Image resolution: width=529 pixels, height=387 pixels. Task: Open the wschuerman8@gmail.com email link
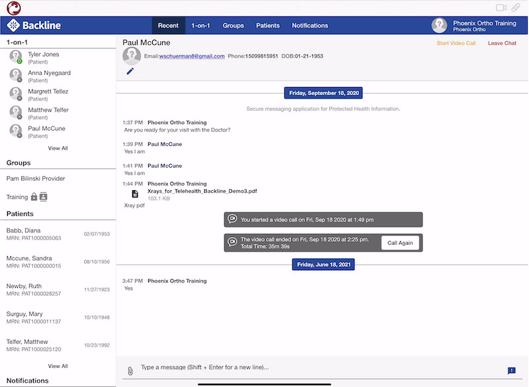[192, 56]
